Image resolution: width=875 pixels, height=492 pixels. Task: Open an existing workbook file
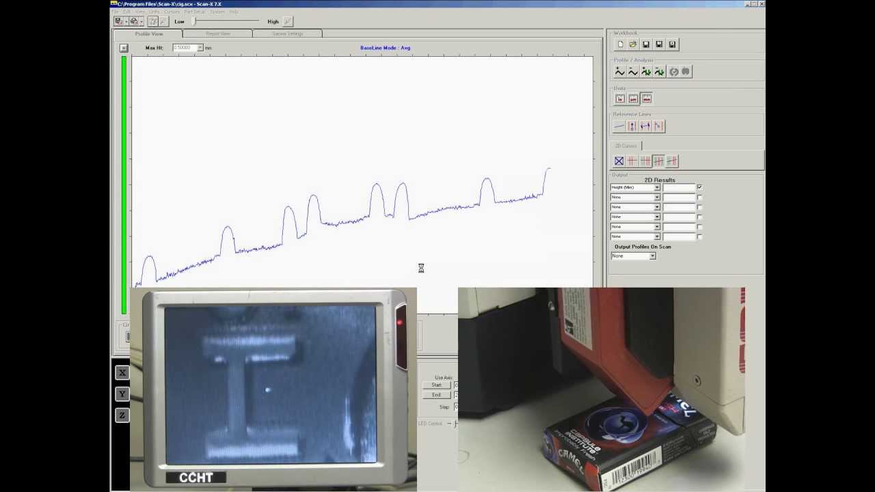coord(633,44)
